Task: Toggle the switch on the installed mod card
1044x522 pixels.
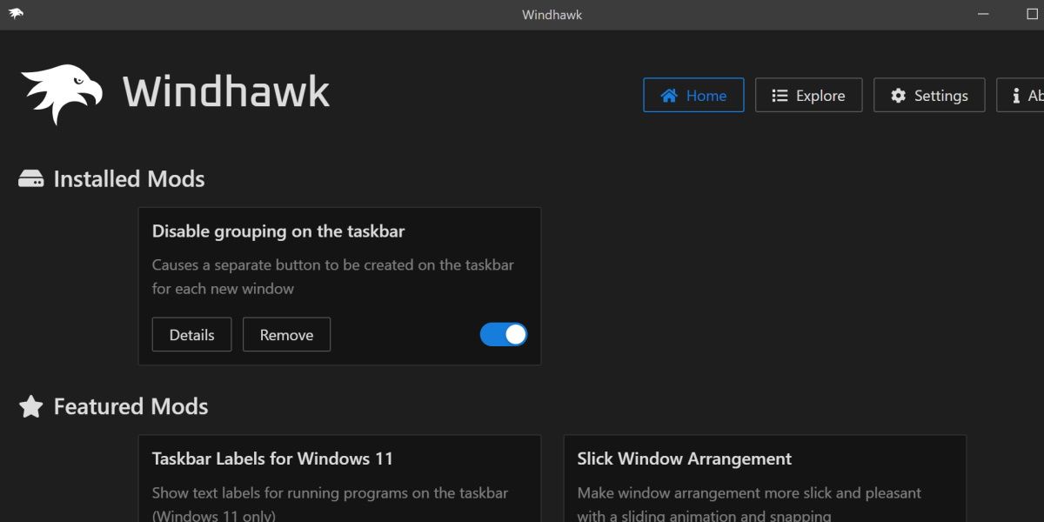Action: click(x=503, y=334)
